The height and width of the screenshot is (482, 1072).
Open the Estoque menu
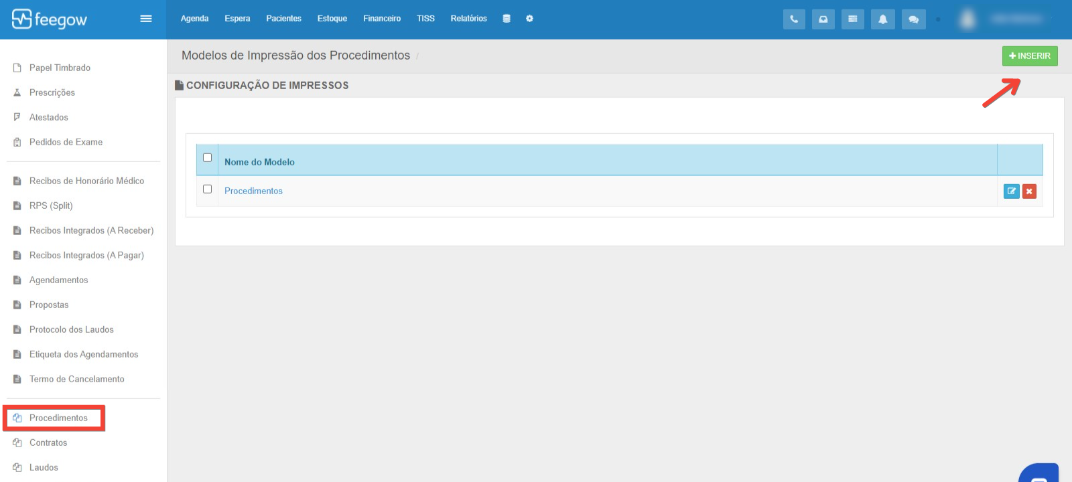tap(332, 19)
